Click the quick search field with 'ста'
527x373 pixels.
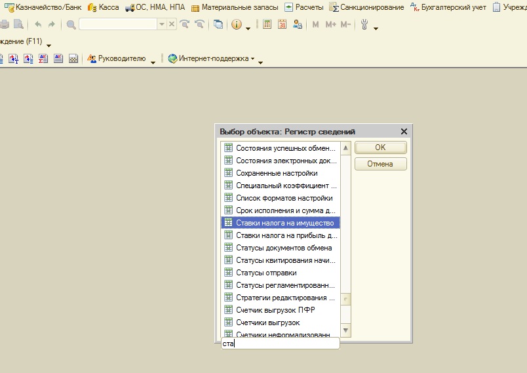click(x=281, y=344)
